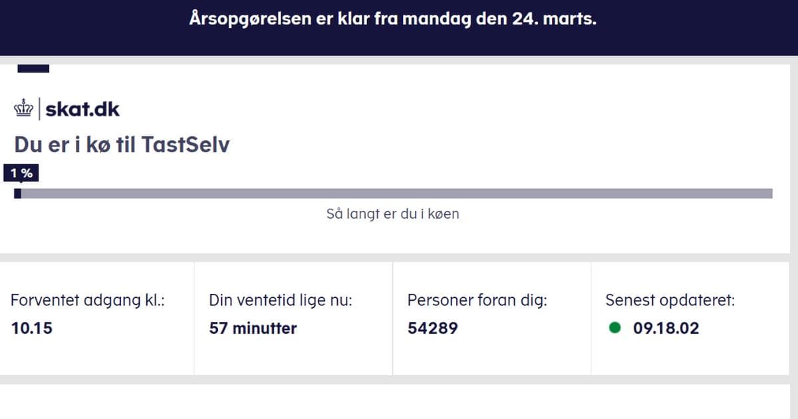Click the small dark bar above the logo
Viewport: 798px width, 419px height.
coord(33,69)
